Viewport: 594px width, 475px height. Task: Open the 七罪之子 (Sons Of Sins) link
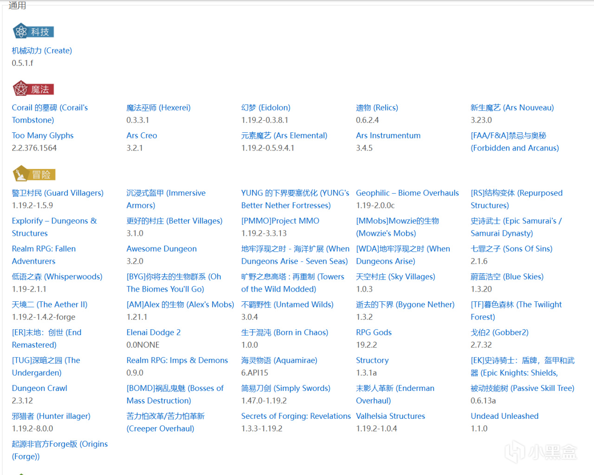tap(511, 249)
